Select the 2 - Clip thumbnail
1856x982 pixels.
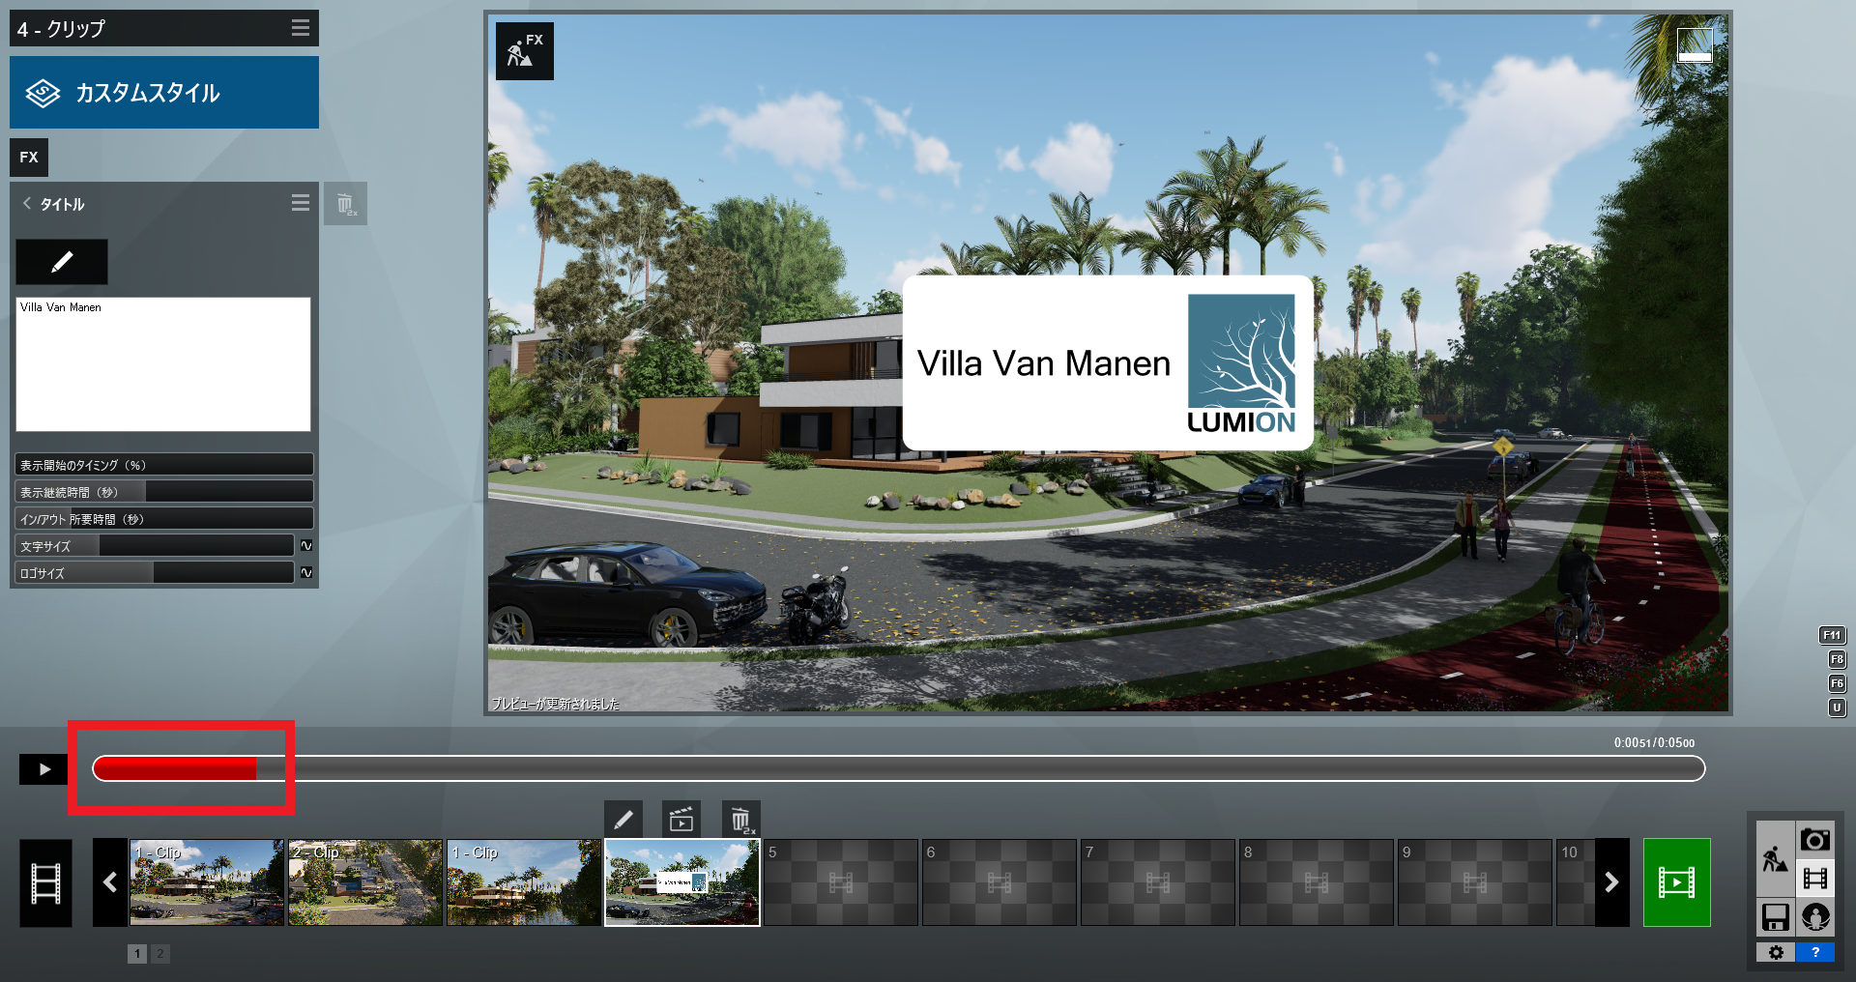click(x=365, y=882)
